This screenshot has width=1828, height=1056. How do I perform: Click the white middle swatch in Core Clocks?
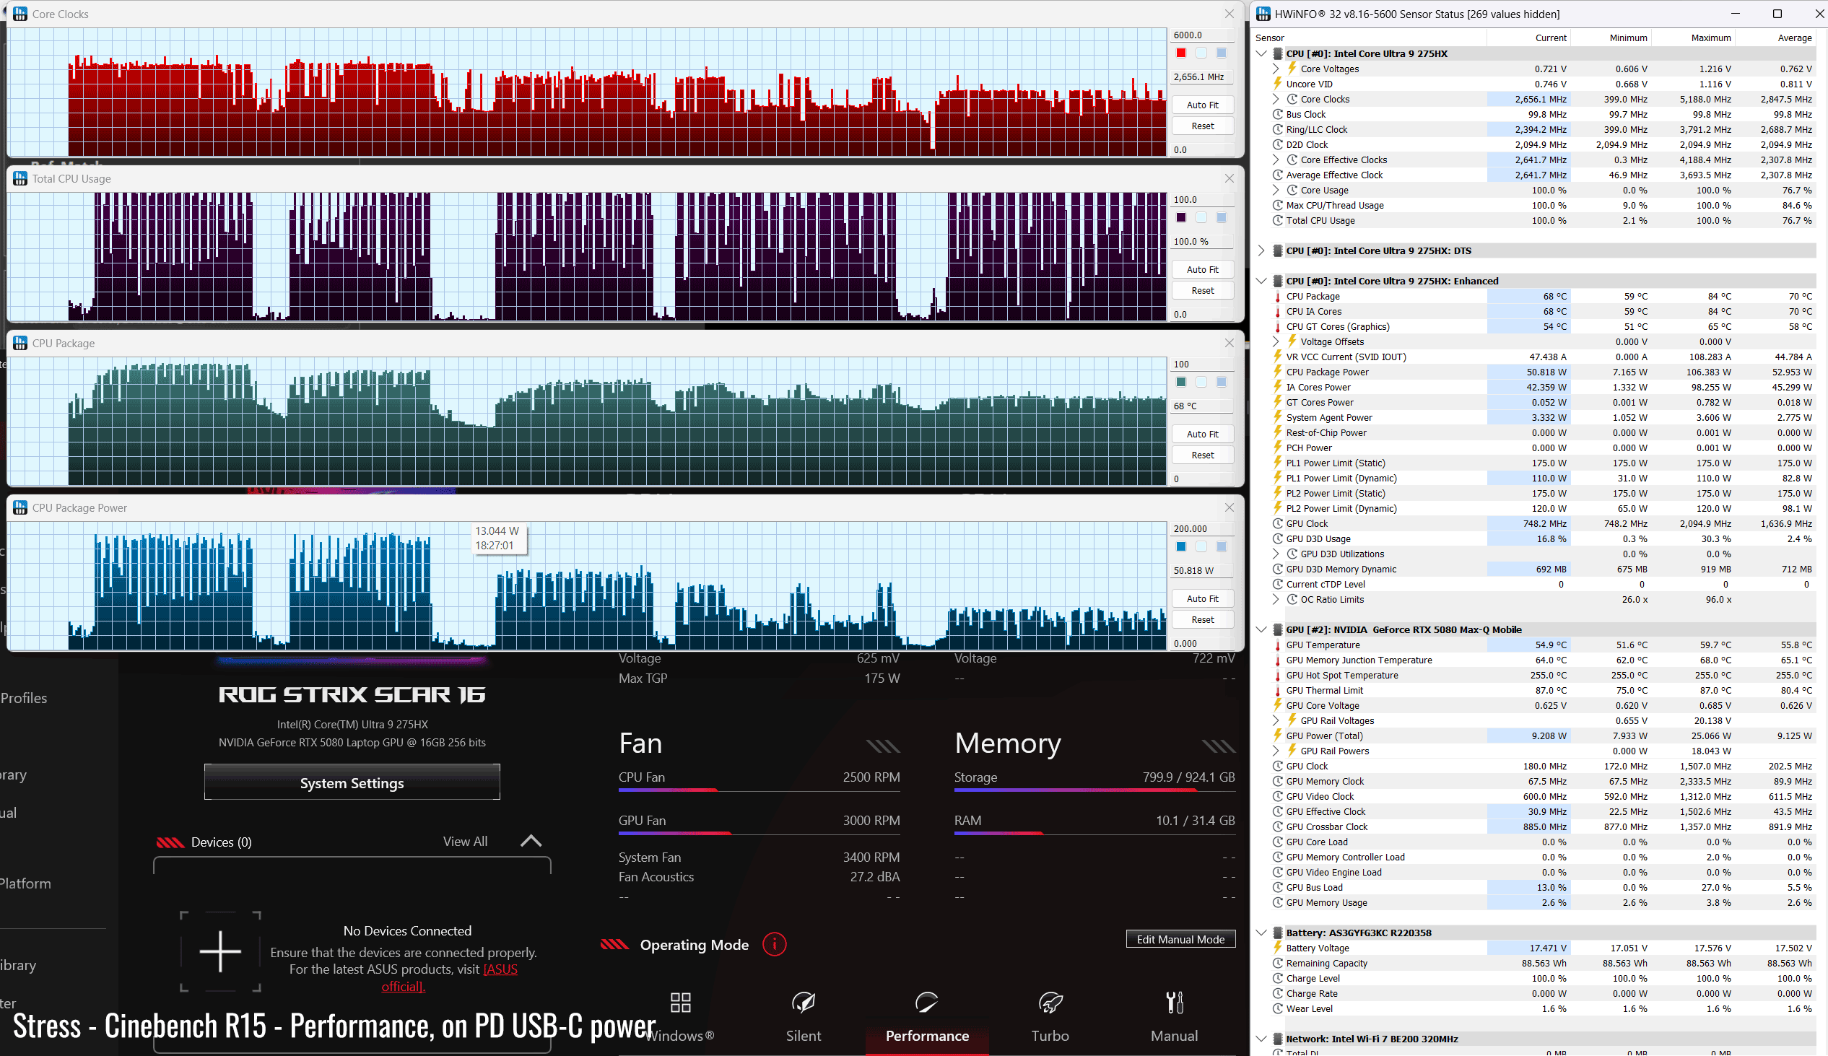(x=1201, y=53)
